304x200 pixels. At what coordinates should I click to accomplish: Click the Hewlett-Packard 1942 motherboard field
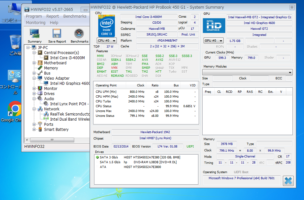click(155, 132)
